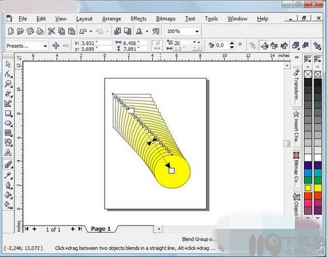Click the Copy icon

pyautogui.click(x=62, y=31)
